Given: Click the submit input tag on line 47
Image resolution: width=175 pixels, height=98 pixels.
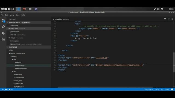Looking at the screenshot, I should tap(109, 29).
